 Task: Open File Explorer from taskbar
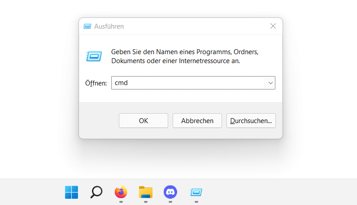click(x=146, y=192)
